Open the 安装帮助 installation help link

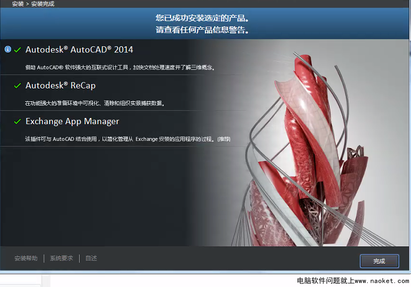coord(26,259)
